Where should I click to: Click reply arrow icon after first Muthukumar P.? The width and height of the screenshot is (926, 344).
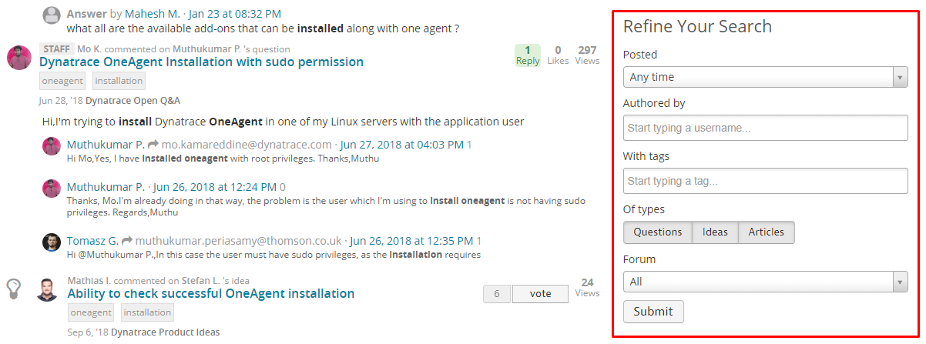click(153, 145)
